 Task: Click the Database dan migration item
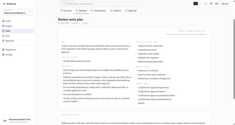(148, 58)
